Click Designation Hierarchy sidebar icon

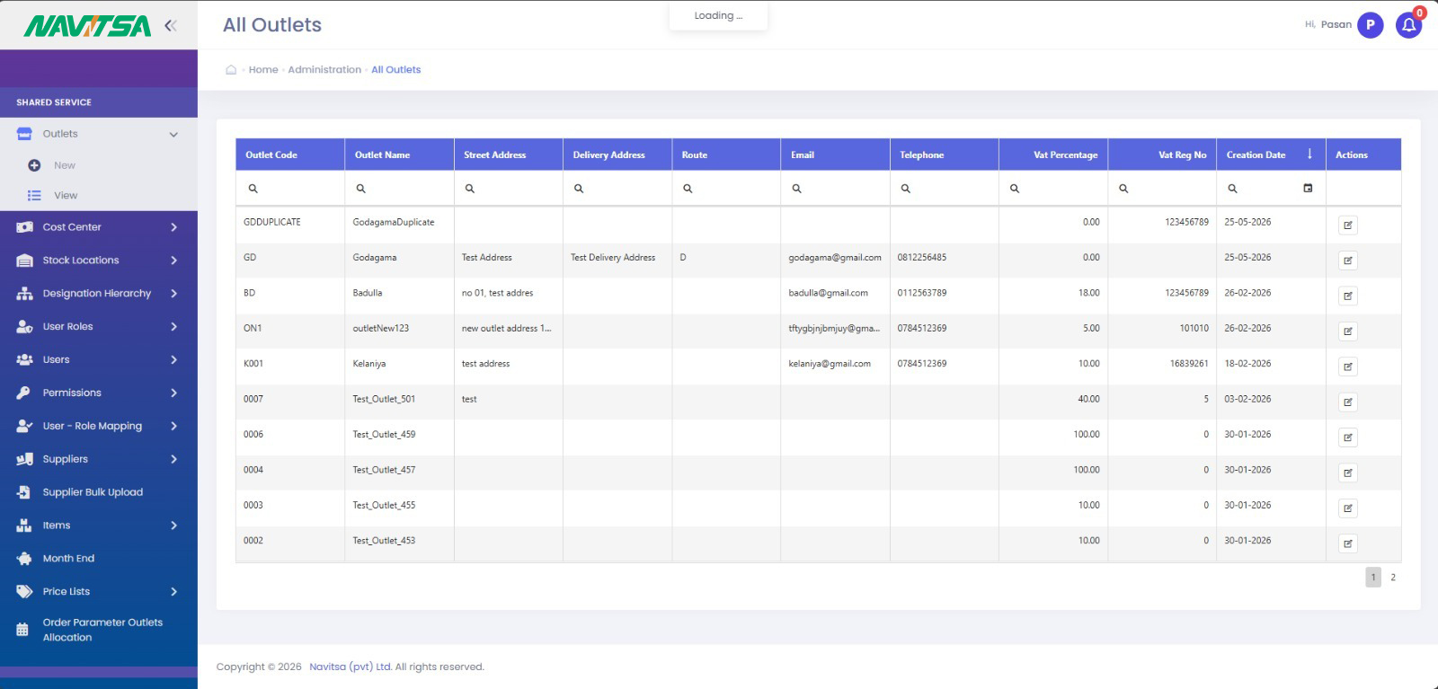coord(24,294)
